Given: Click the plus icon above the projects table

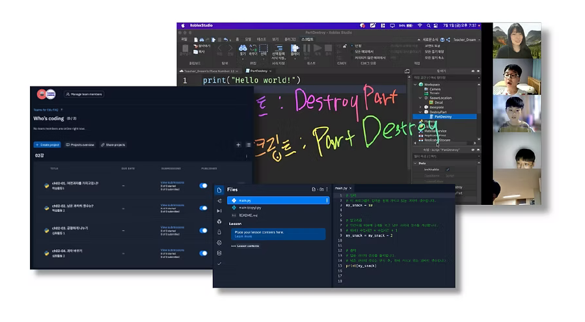Looking at the screenshot, I should click(x=238, y=145).
